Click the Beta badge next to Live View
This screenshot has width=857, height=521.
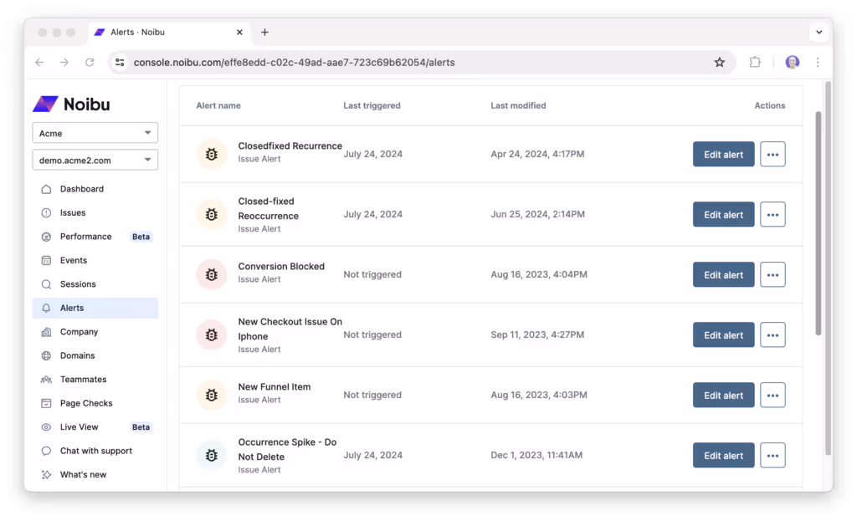click(141, 427)
